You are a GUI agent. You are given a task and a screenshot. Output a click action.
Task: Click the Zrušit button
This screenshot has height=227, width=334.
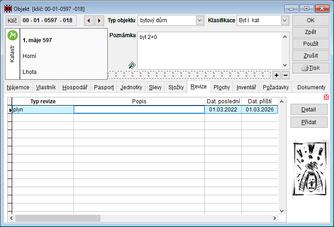tap(310, 56)
